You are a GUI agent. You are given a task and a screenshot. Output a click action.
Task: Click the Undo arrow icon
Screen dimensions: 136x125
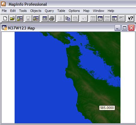point(84,19)
